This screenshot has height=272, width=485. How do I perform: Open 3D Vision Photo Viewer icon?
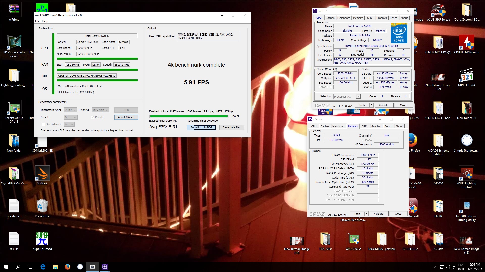click(14, 46)
